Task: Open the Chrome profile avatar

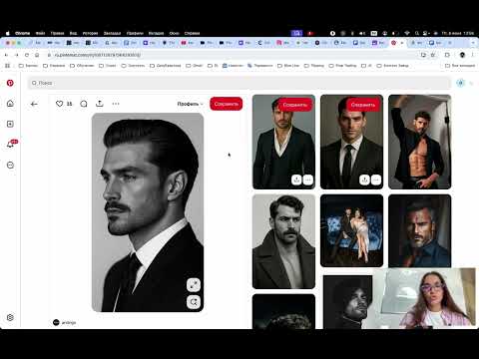Action: coord(462,55)
